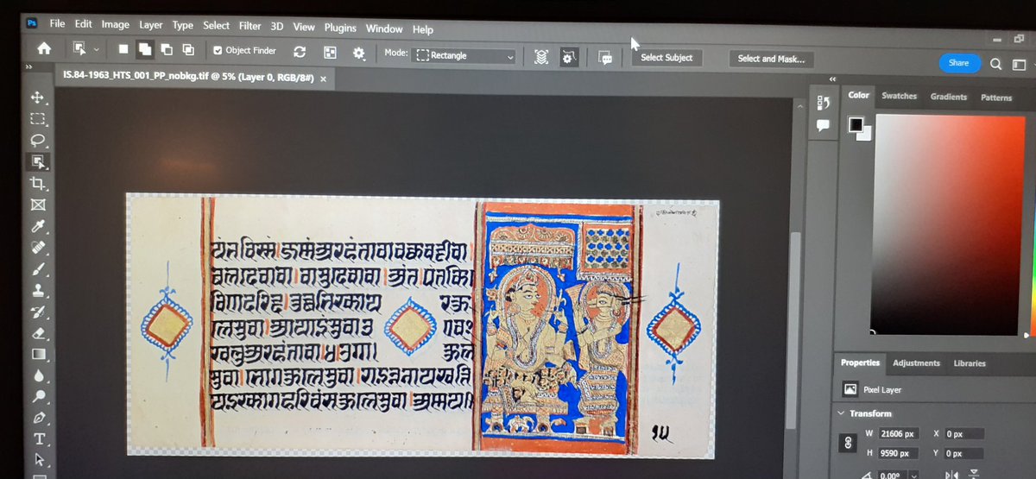Toggle the Object Finder checkbox

coord(218,51)
